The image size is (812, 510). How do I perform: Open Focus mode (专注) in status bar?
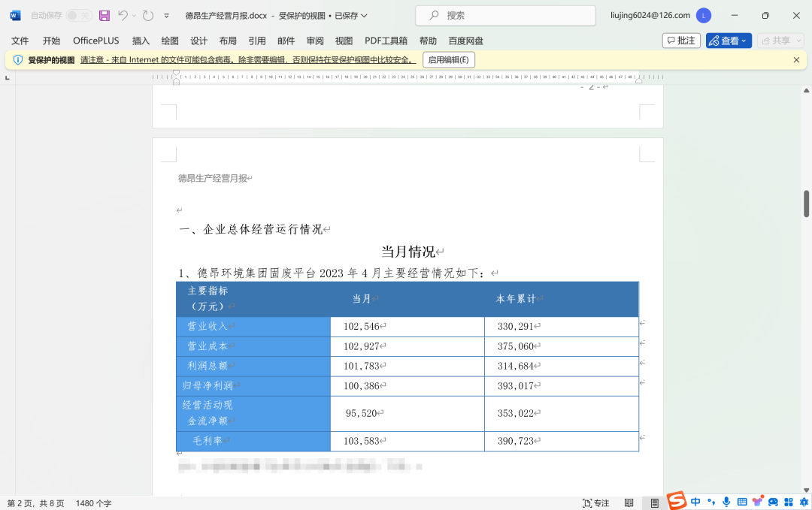[596, 502]
